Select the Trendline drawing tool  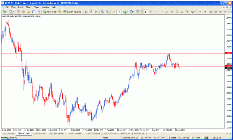tap(167, 12)
